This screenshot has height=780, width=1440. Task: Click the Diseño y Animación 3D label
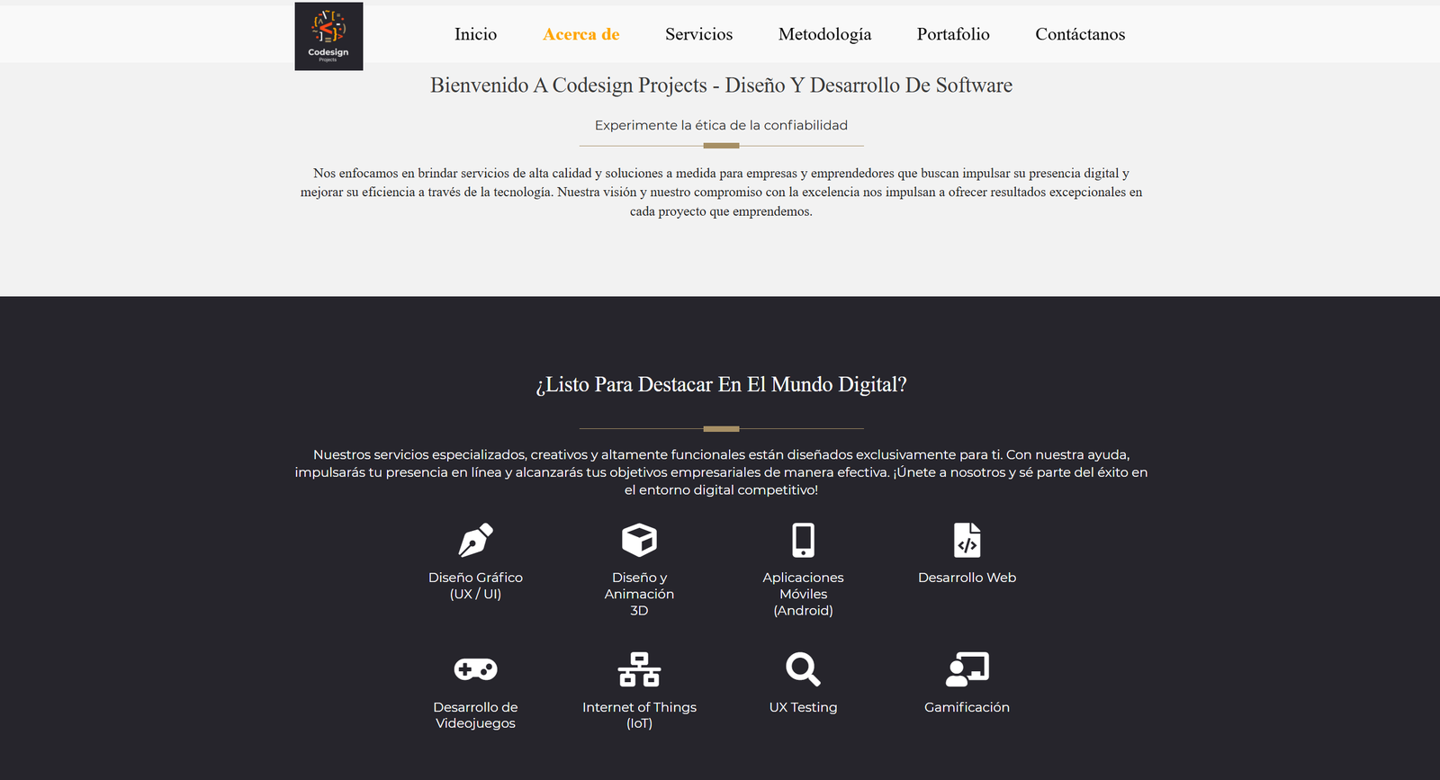click(640, 594)
